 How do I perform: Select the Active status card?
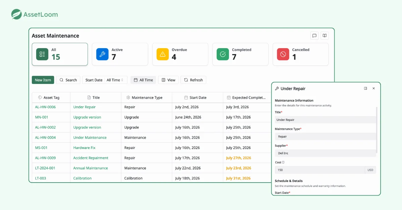tap(120, 54)
